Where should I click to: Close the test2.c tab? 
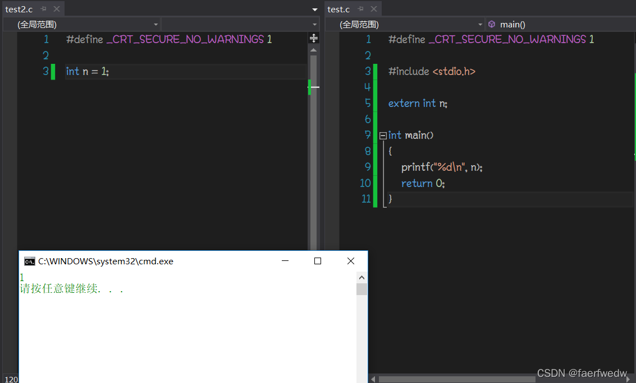57,9
